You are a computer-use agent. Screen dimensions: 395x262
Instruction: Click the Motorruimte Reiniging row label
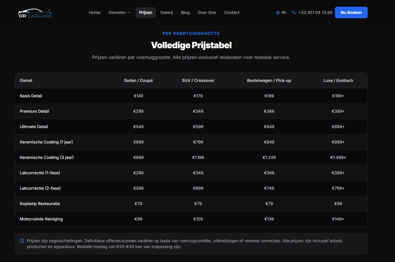pos(41,219)
